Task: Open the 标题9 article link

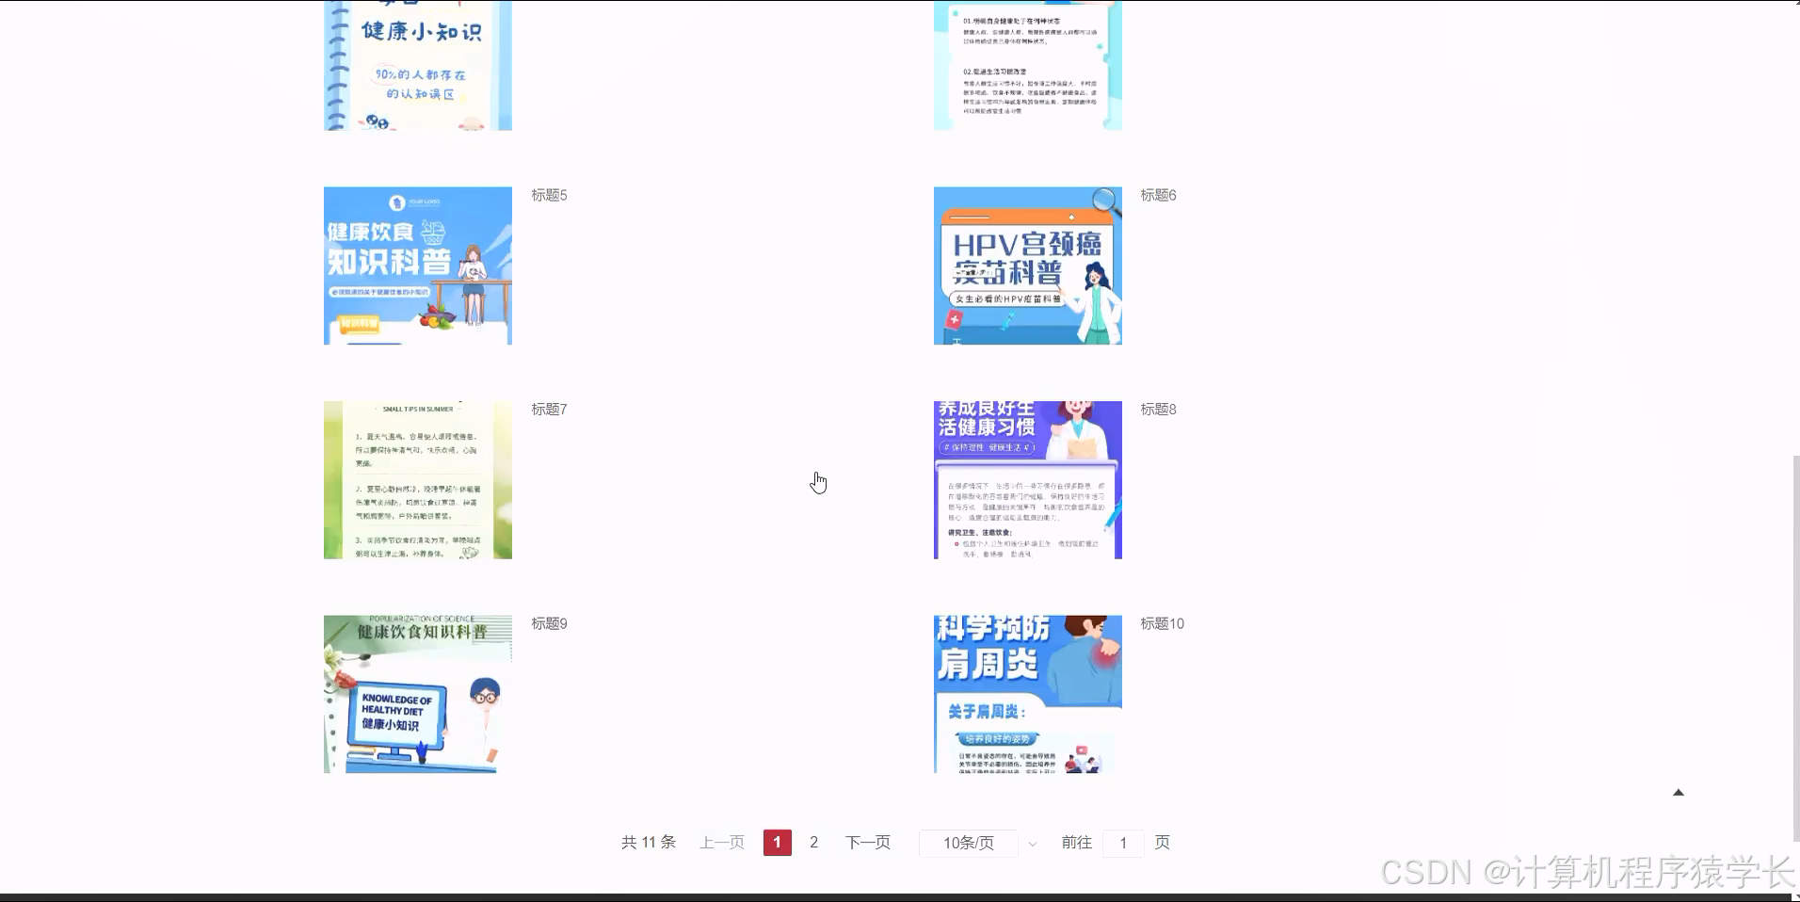Action: 549,623
